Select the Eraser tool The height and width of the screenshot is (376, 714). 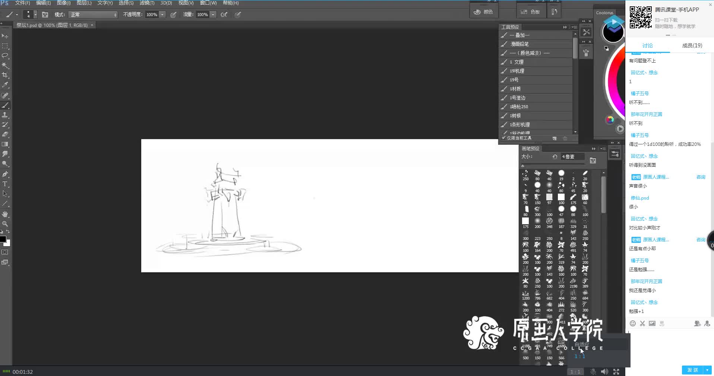(x=5, y=134)
